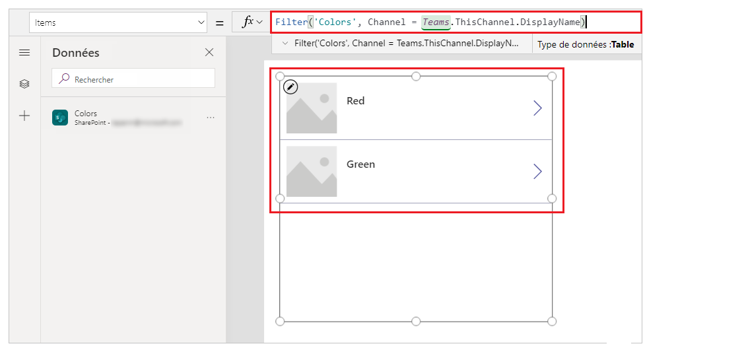Click the Données panel heading
This screenshot has width=746, height=352.
76,53
